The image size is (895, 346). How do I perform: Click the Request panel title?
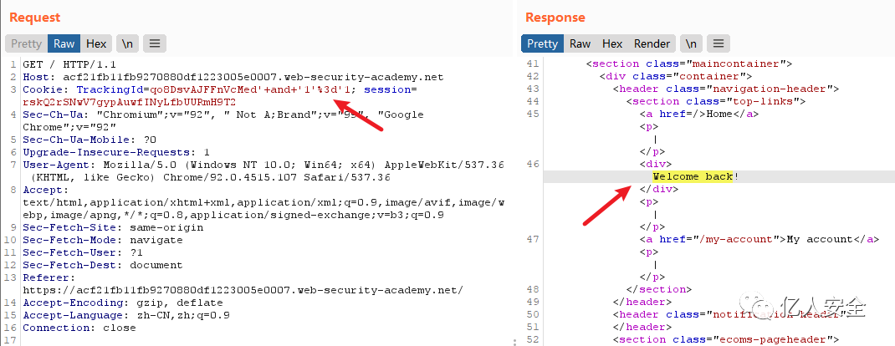[x=35, y=17]
